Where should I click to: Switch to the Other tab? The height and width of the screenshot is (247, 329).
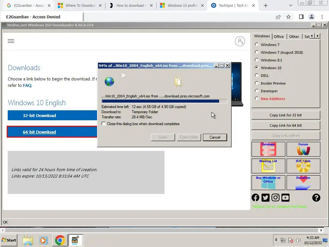tap(294, 37)
